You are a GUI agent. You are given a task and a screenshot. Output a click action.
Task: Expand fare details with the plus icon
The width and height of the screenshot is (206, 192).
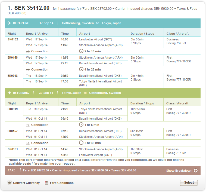click(x=195, y=171)
